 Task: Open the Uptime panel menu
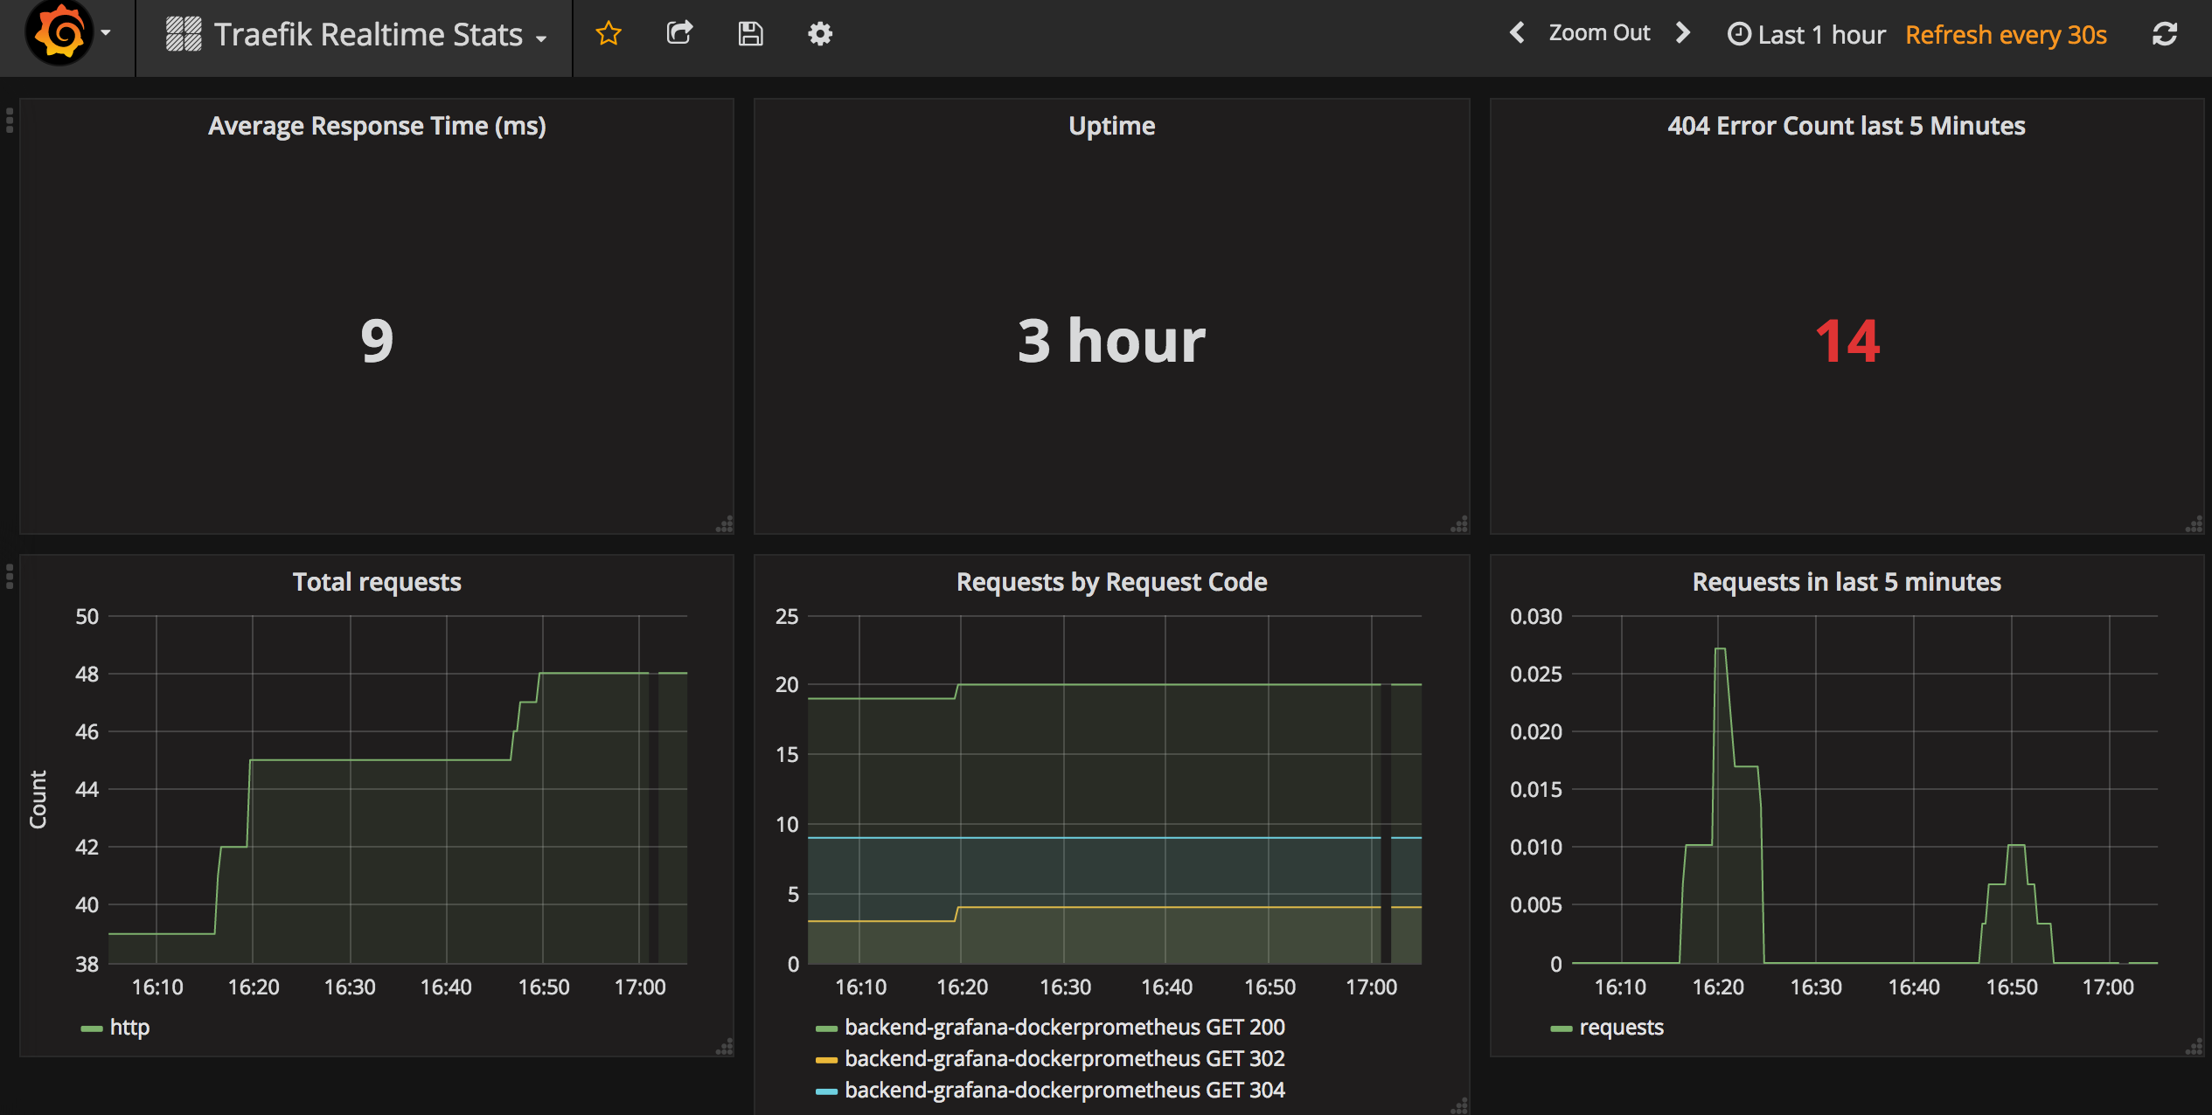point(1110,125)
